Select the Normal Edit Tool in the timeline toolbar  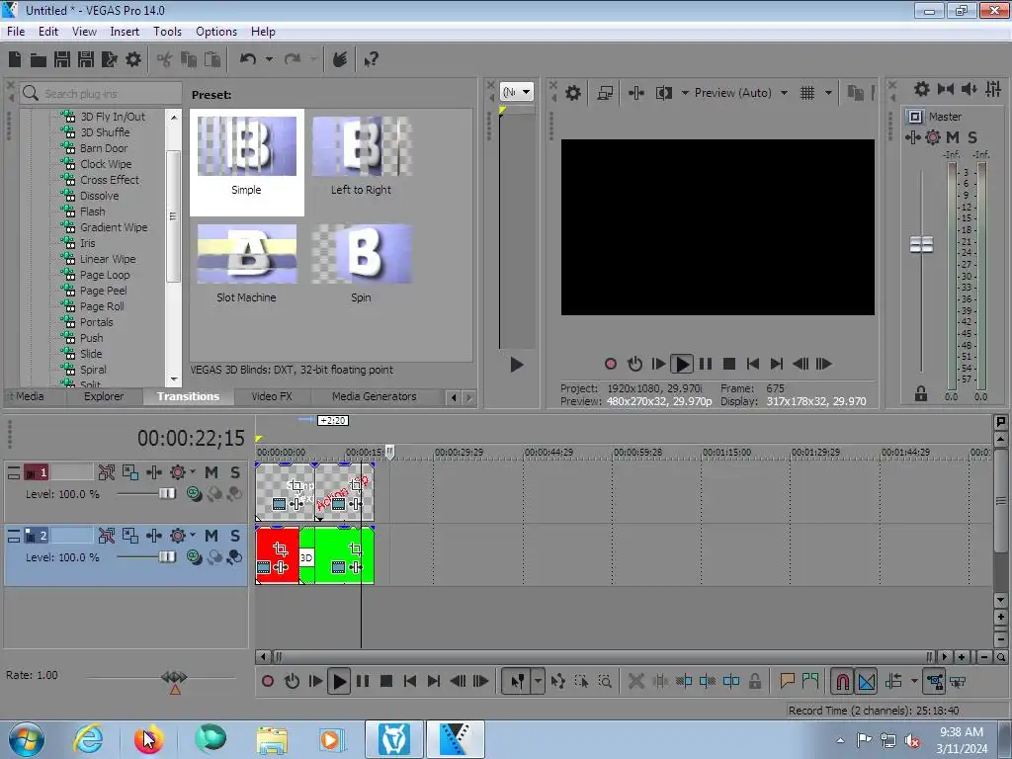point(518,681)
